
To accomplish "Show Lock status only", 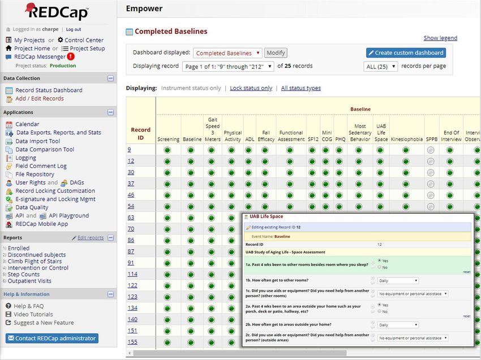I will point(251,88).
